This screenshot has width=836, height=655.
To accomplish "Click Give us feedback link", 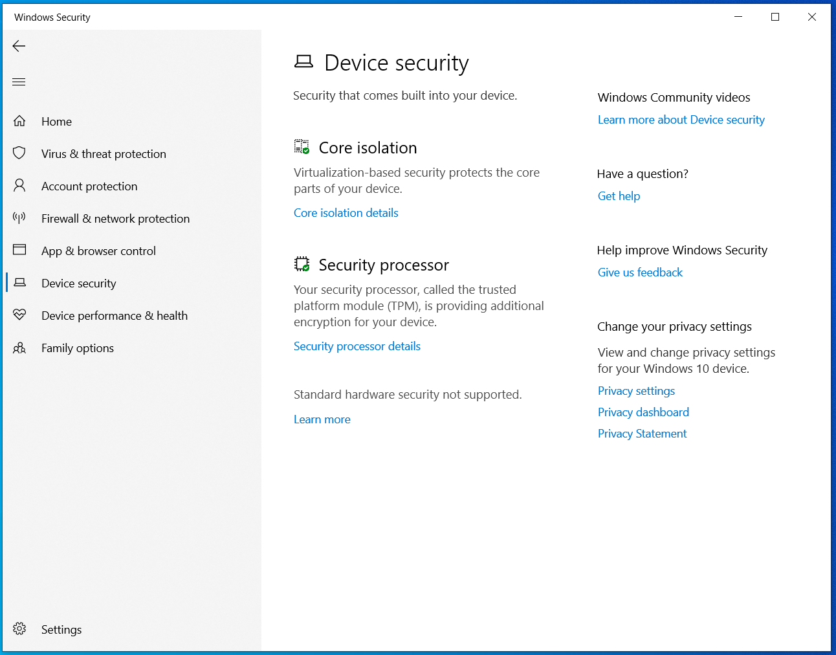I will 640,272.
